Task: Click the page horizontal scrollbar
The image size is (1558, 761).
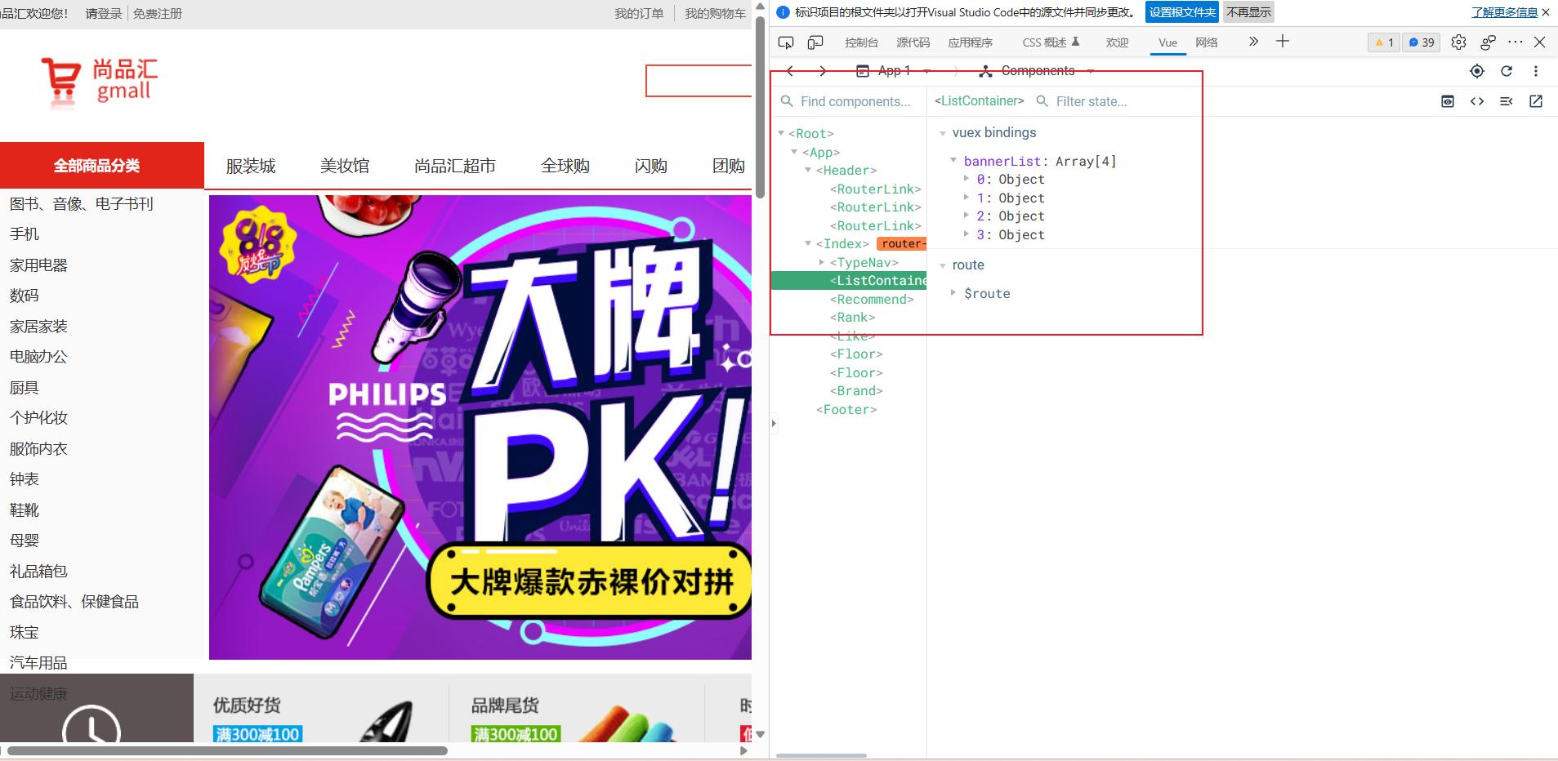Action: [x=228, y=750]
